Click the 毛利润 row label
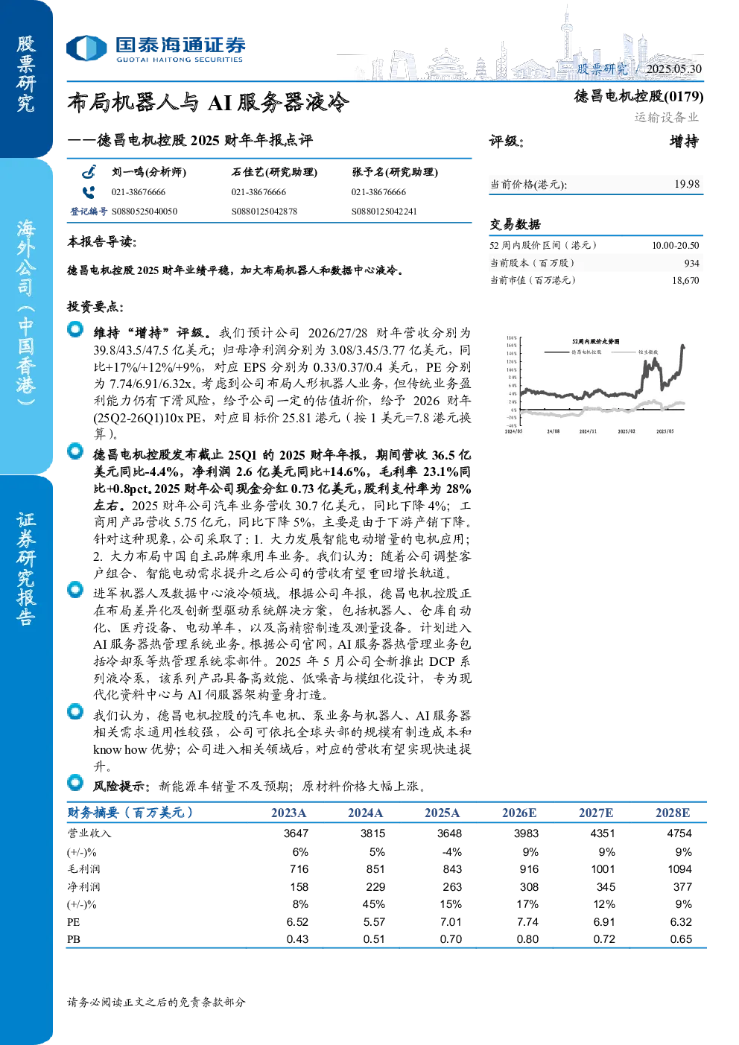 pos(83,869)
